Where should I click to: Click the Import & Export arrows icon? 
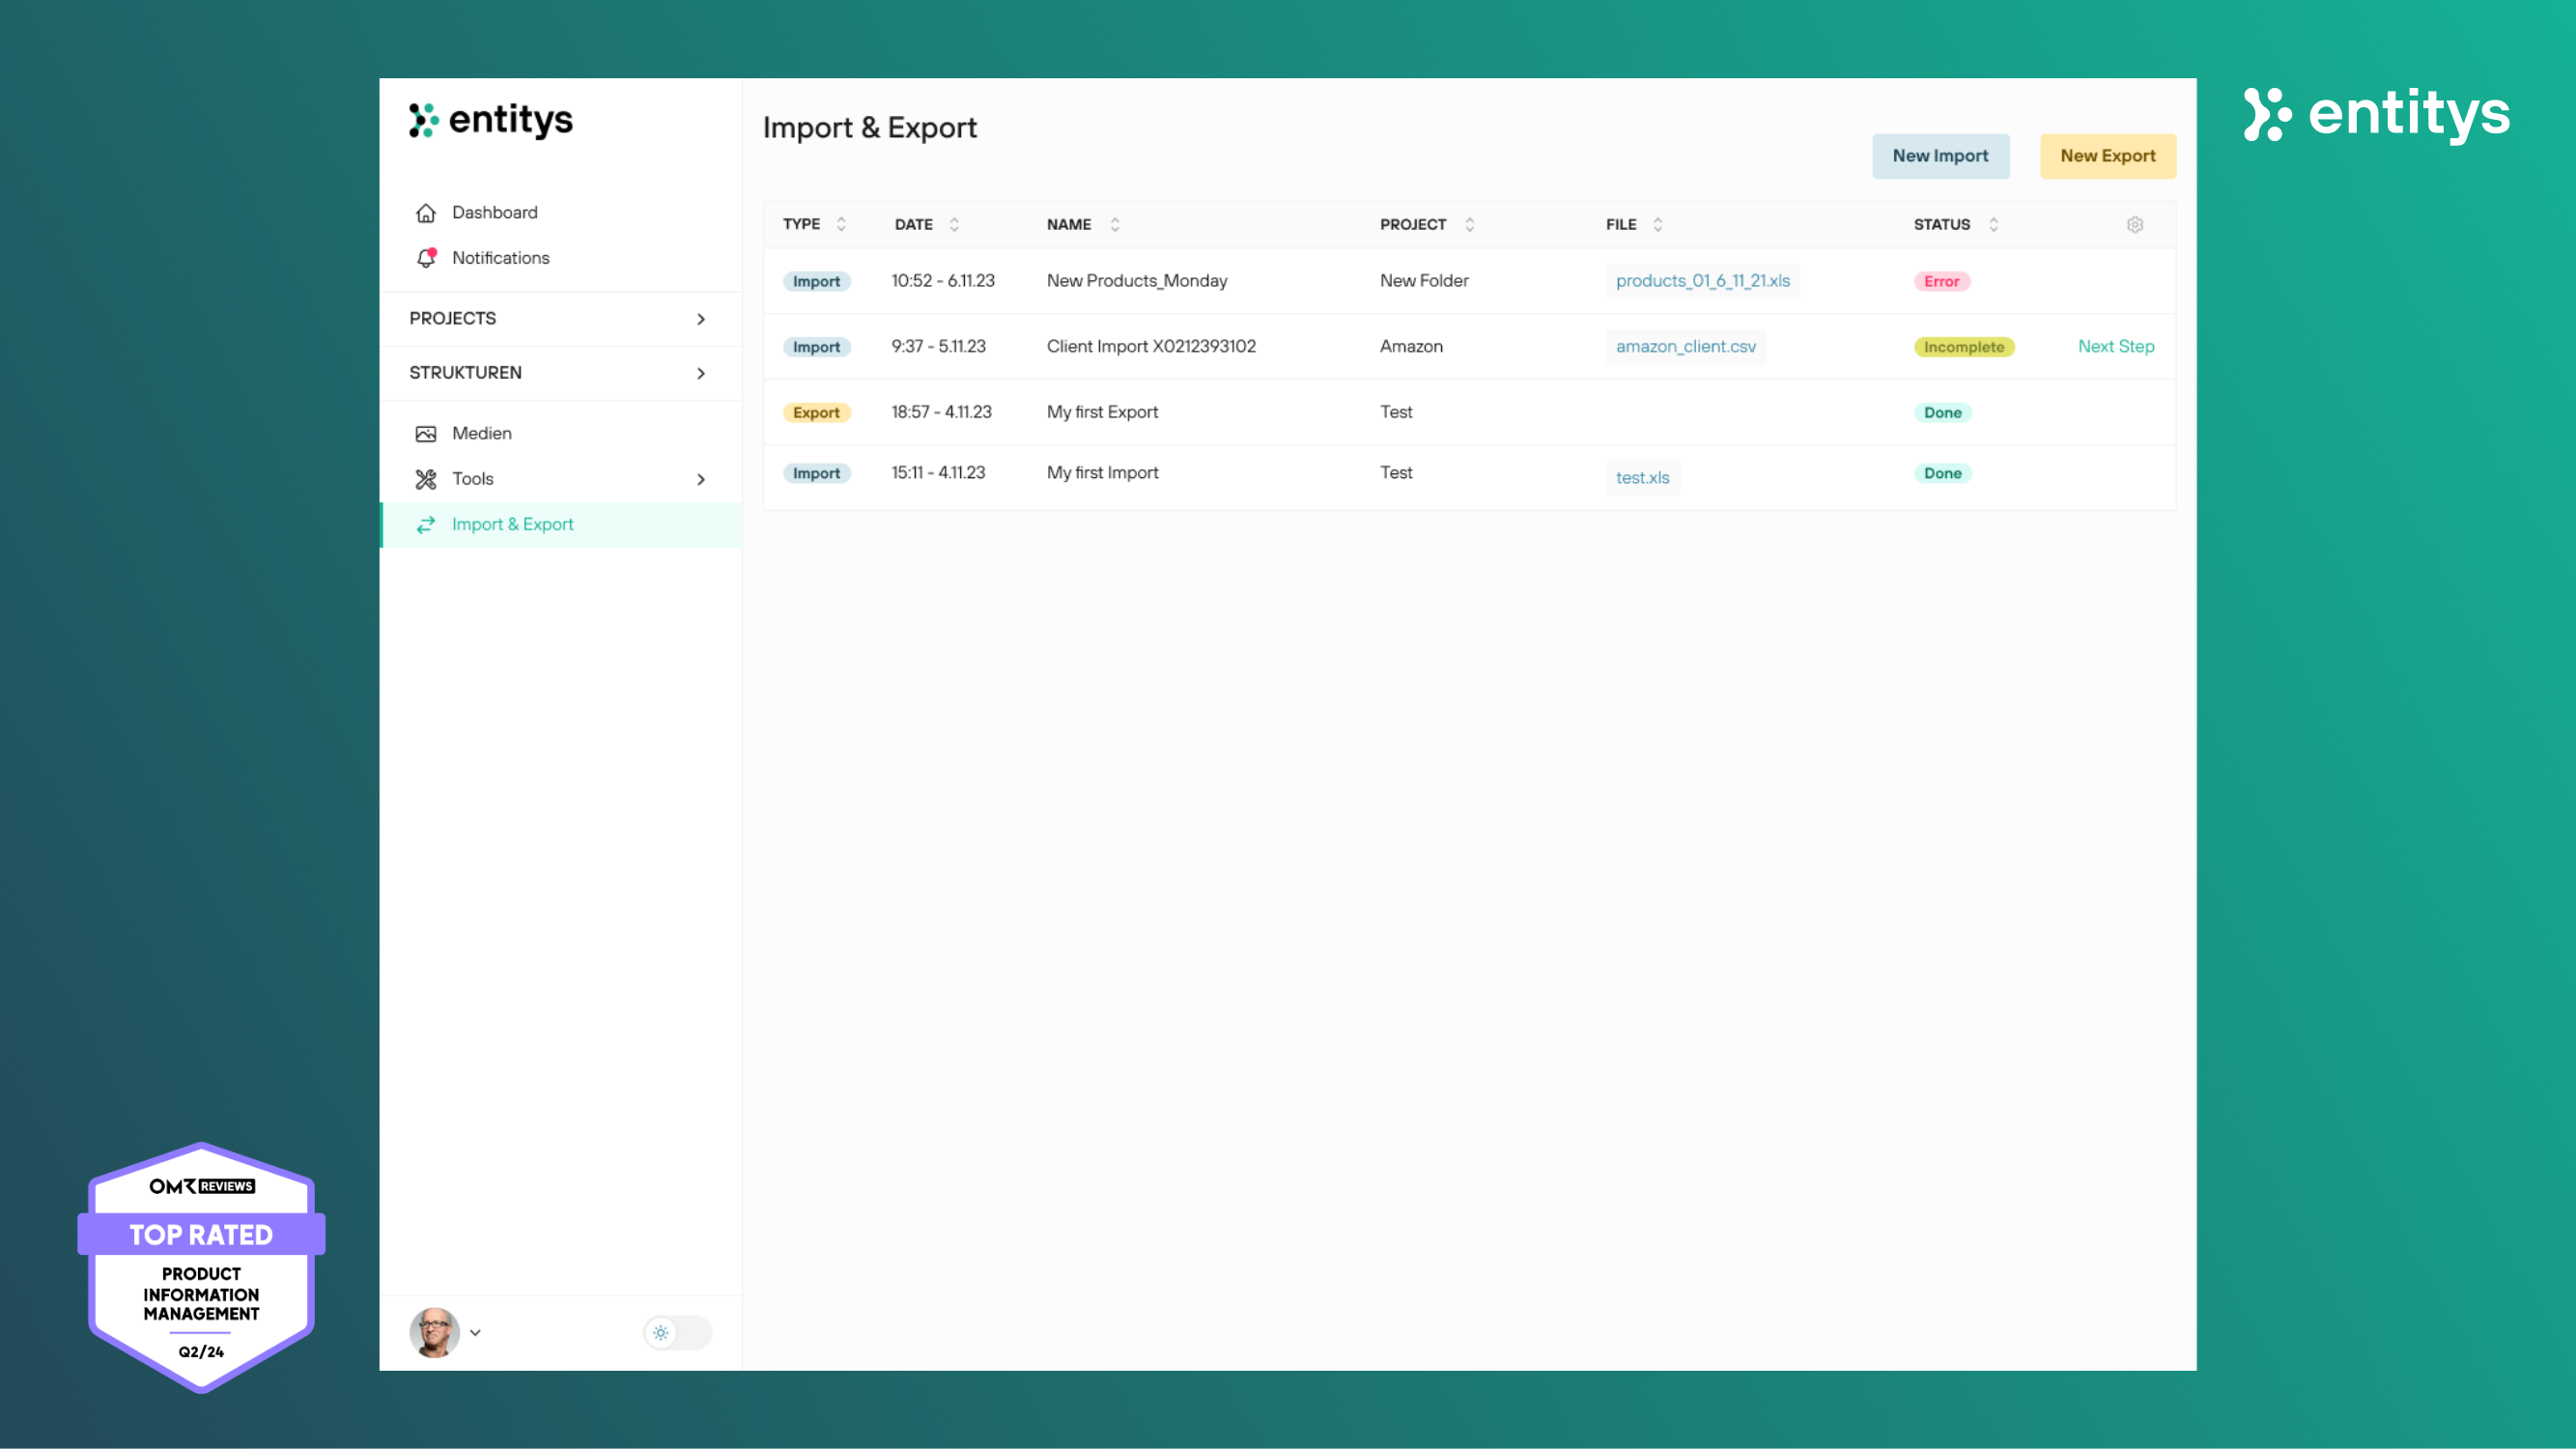426,524
